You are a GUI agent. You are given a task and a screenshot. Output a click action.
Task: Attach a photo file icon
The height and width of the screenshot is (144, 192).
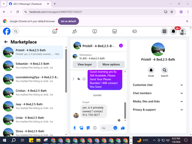tap(81, 128)
